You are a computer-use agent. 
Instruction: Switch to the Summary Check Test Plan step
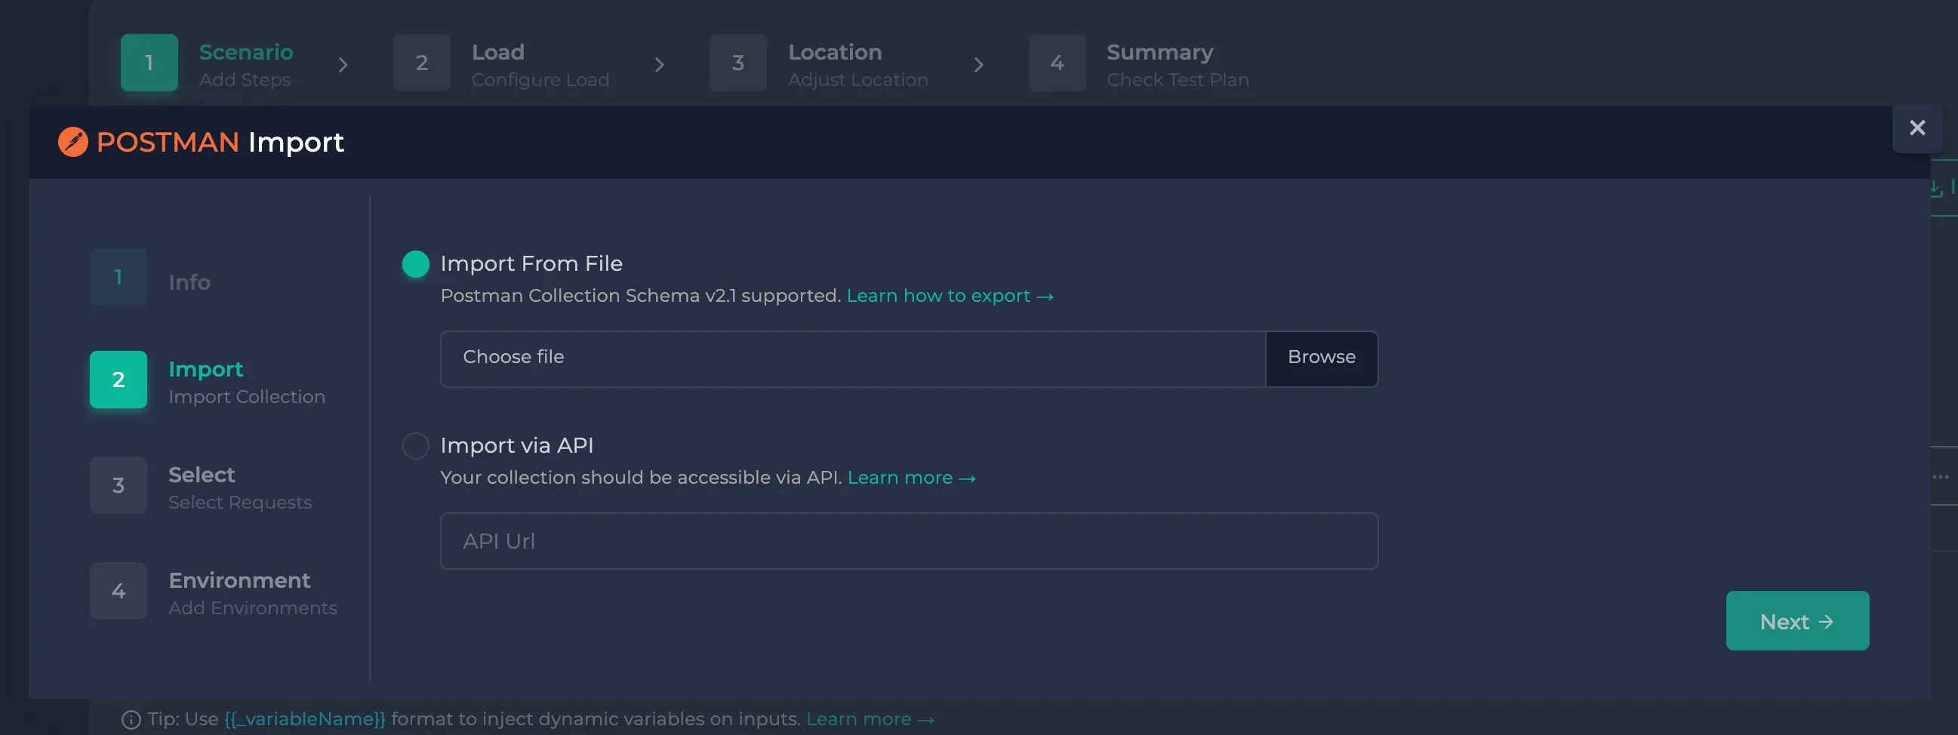pos(1159,63)
